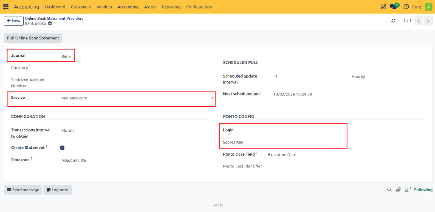Image resolution: width=435 pixels, height=212 pixels.
Task: Click the Secret Key input field
Action: click(307, 142)
